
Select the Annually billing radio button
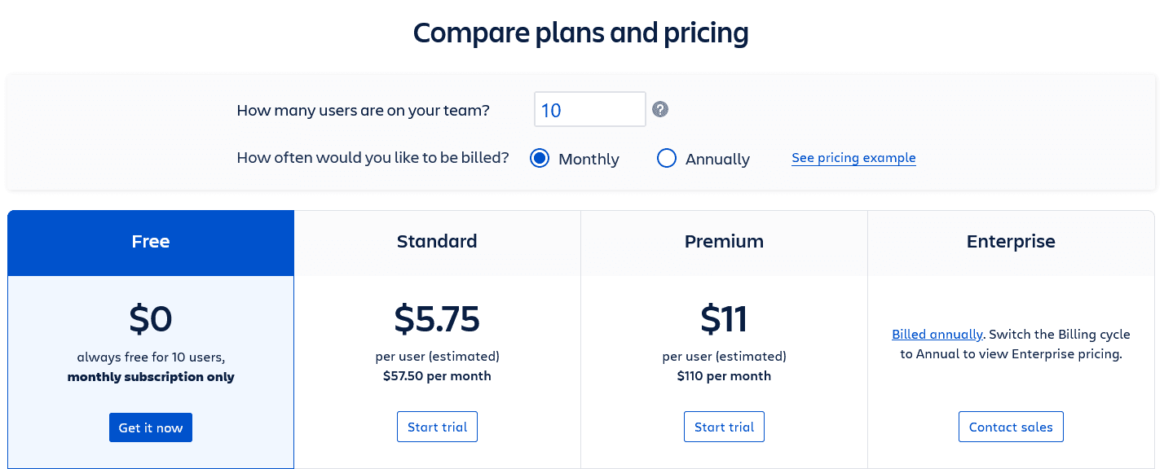(x=667, y=158)
